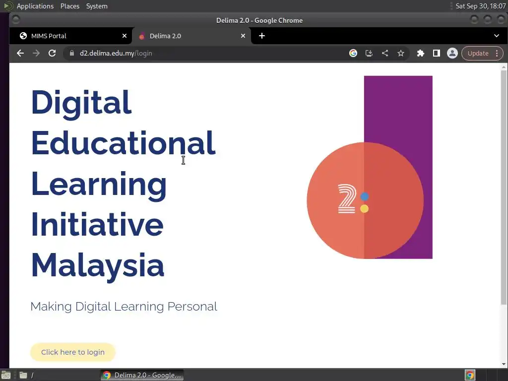Screen dimensions: 508x381
Task: Select Delima 2.0 - Google taskbar window button
Action: (142, 375)
